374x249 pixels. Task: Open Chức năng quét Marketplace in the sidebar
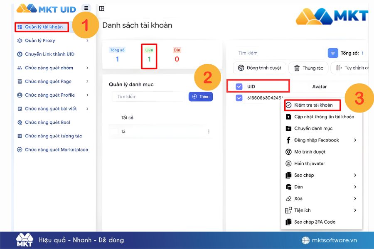[56, 150]
